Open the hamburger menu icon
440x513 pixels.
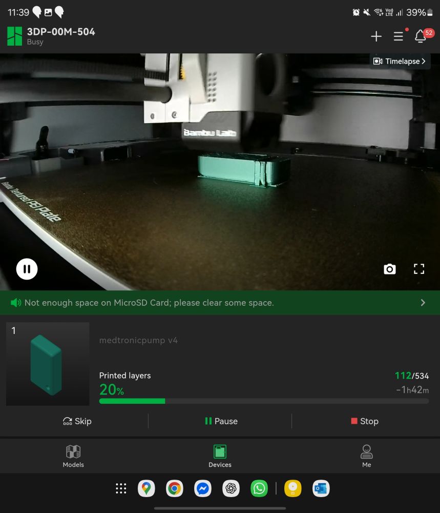398,36
